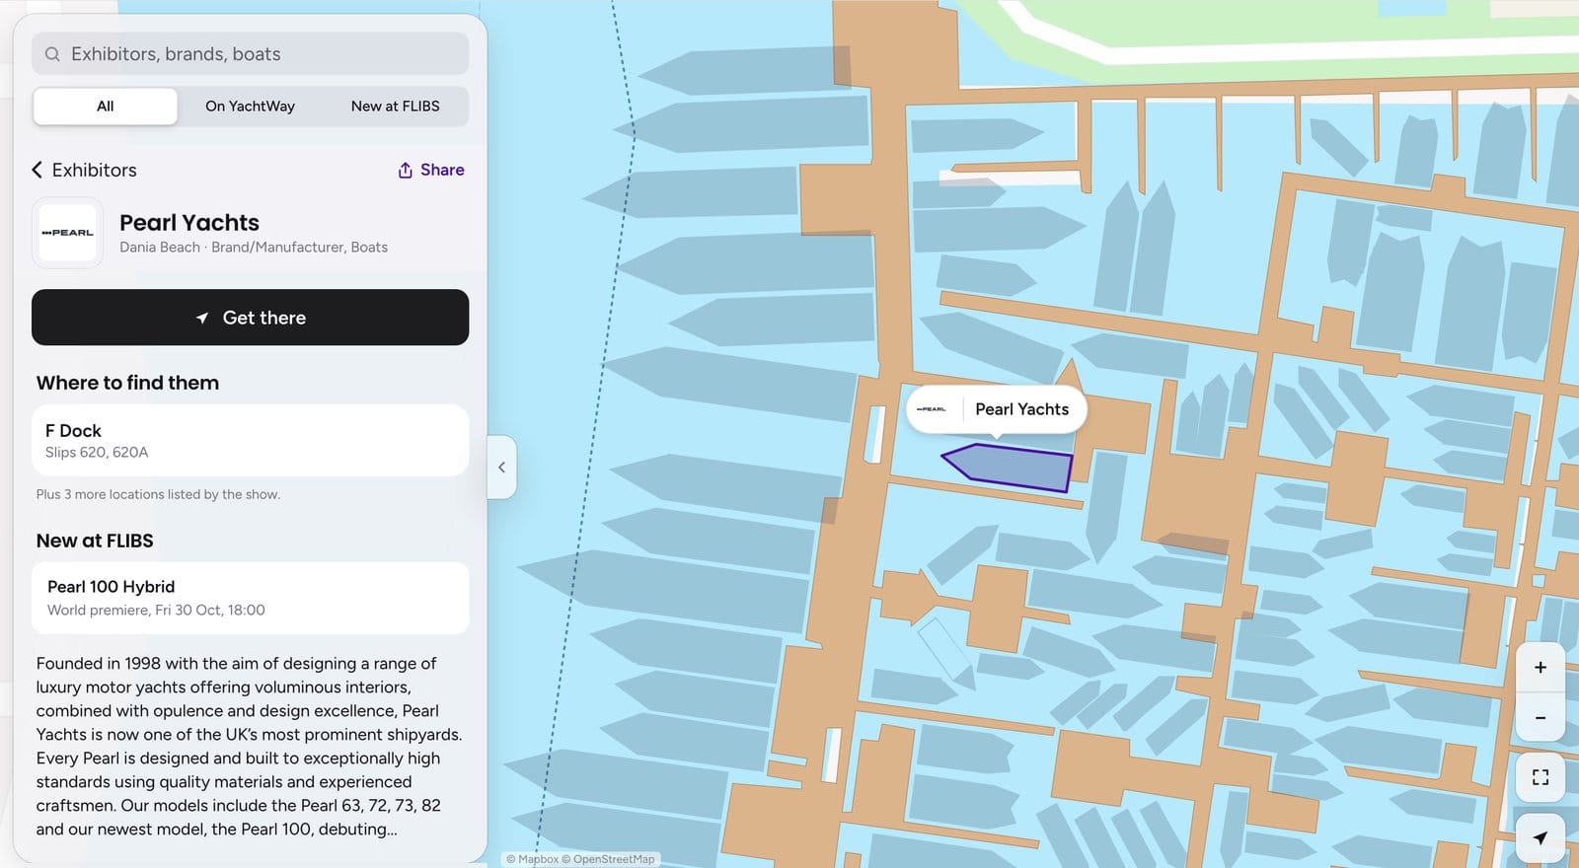
Task: Select the All filter tab
Action: click(106, 107)
